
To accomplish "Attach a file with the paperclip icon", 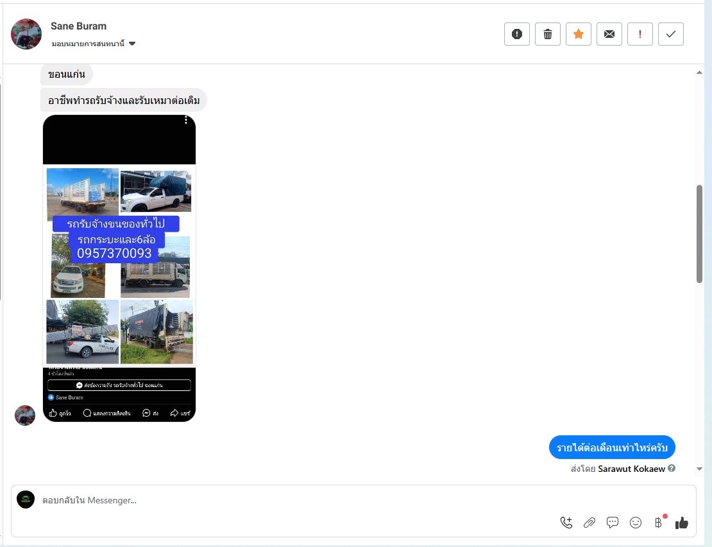I will [589, 523].
